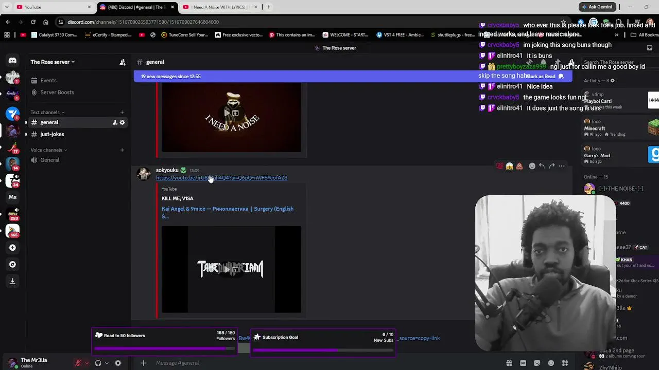React with 100 emoji on sokyouku message
659x370 pixels.
pyautogui.click(x=499, y=166)
